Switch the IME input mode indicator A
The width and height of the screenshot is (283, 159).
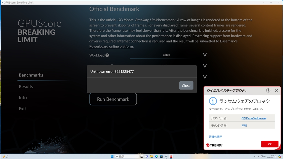[x=258, y=157]
